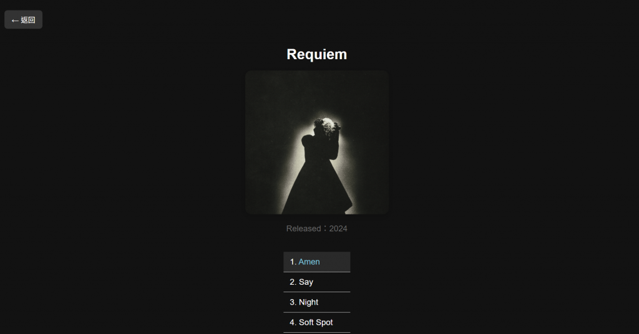
Task: Click the Released label under the cover
Action: point(304,229)
